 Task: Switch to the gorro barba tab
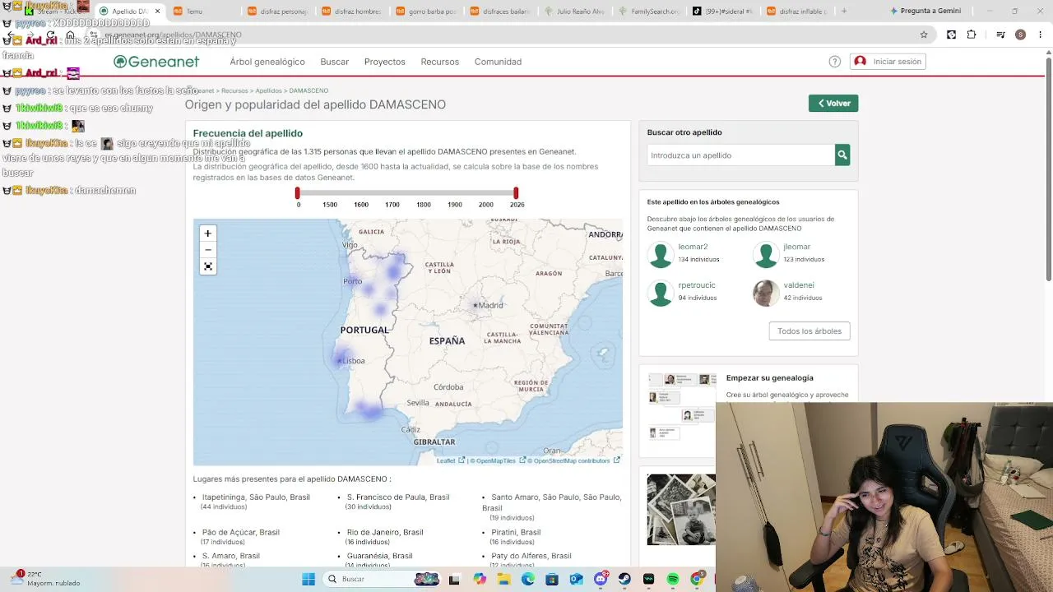point(426,12)
